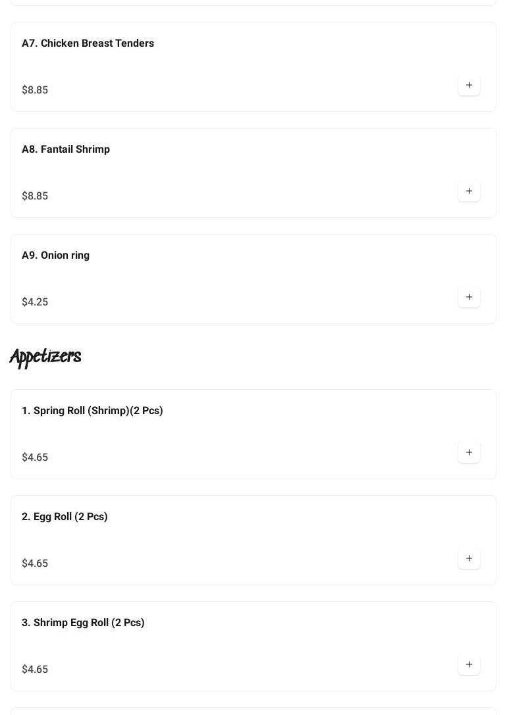
Task: Click the $4.65 price under Egg Roll
Action: [35, 564]
